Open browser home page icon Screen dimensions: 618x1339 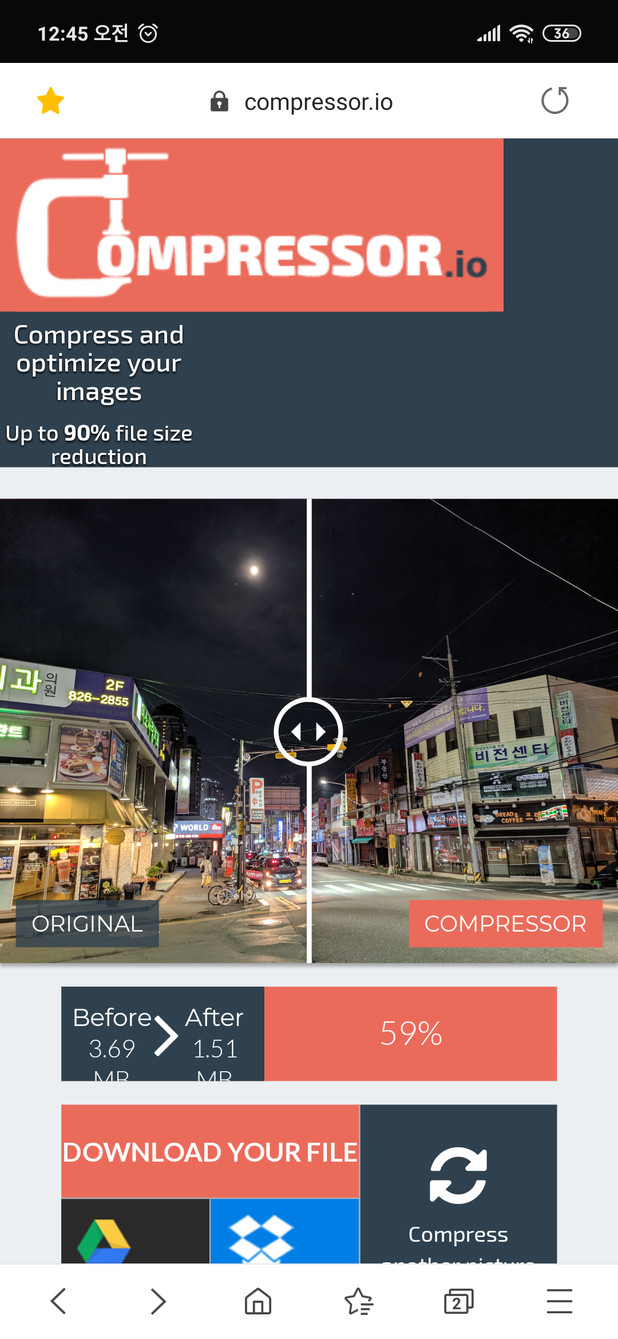point(258,1301)
